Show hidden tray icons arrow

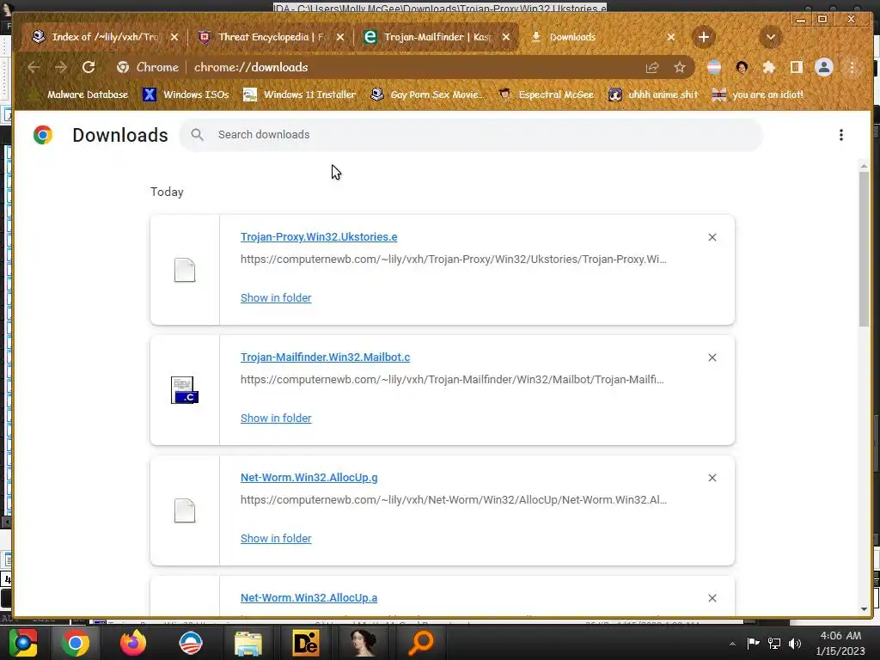click(x=732, y=643)
